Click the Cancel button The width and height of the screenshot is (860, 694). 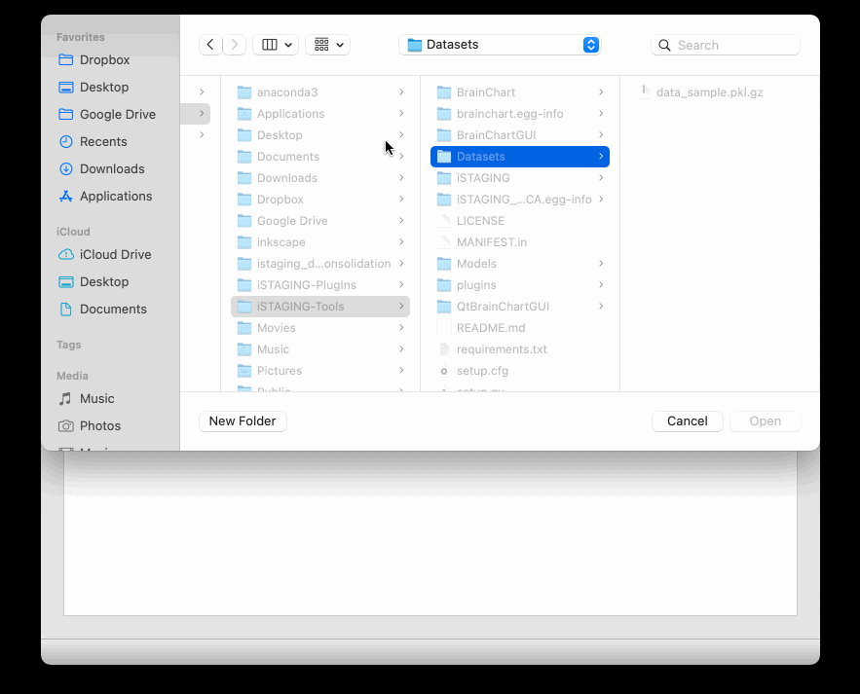coord(688,421)
